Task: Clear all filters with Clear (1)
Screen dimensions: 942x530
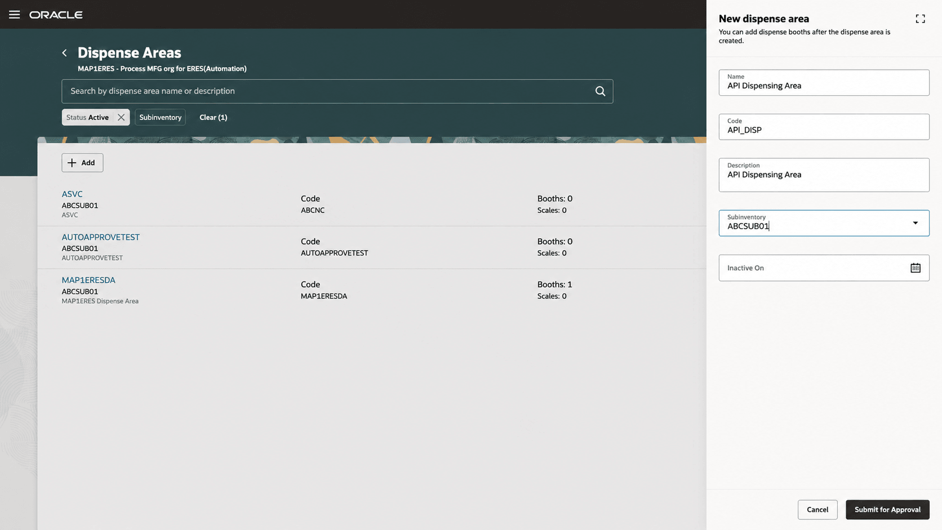Action: coord(214,117)
